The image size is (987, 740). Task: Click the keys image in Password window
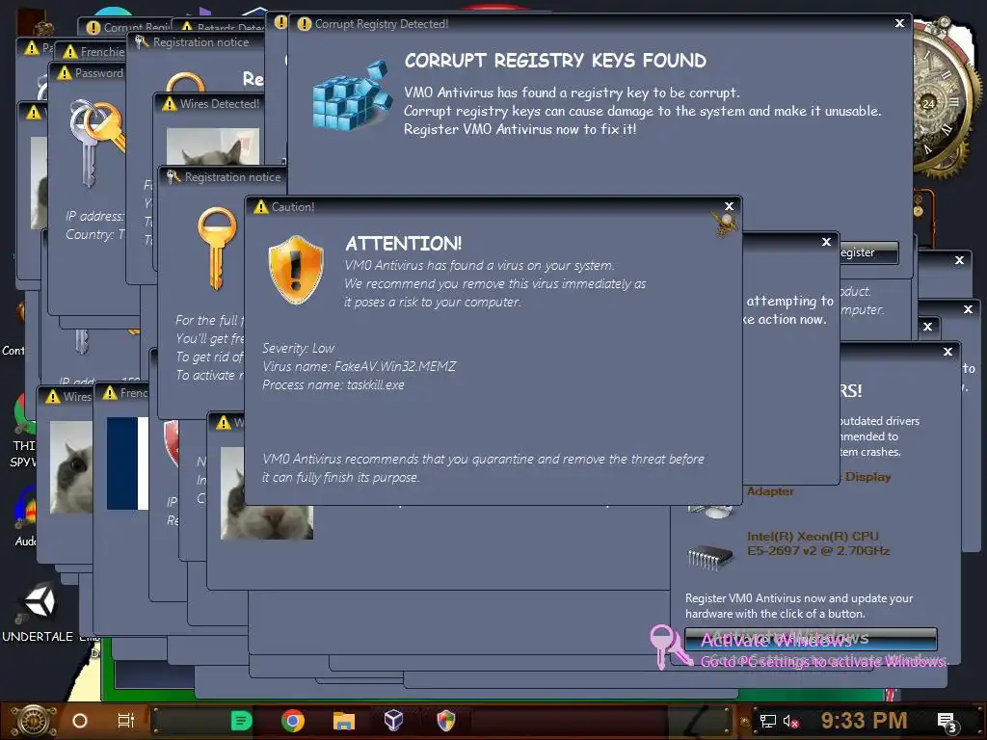click(97, 145)
